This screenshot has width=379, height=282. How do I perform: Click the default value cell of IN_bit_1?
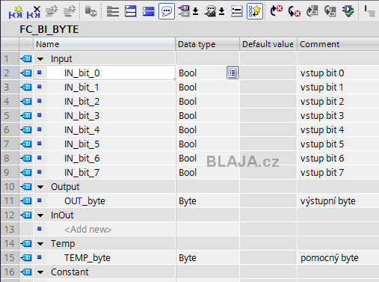click(x=268, y=88)
